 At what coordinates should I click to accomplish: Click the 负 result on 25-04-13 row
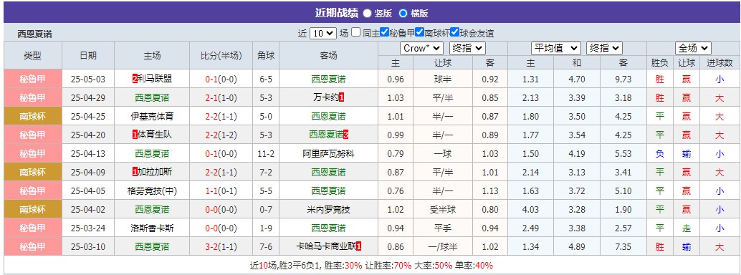click(x=660, y=153)
